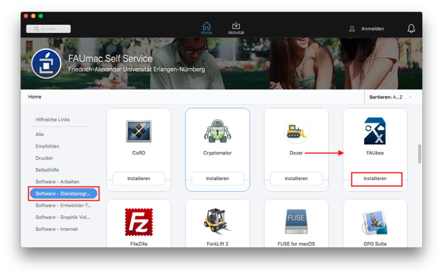443x277 pixels.
Task: Open the GPG Suite lock icon
Action: point(375,222)
